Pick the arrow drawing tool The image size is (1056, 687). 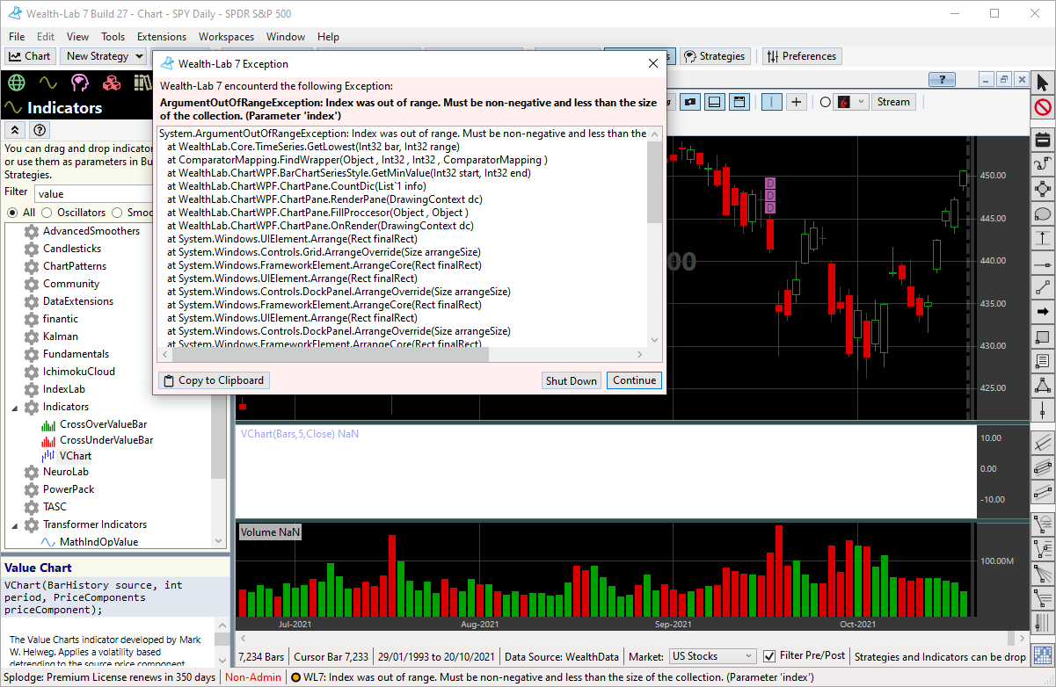tap(1043, 311)
